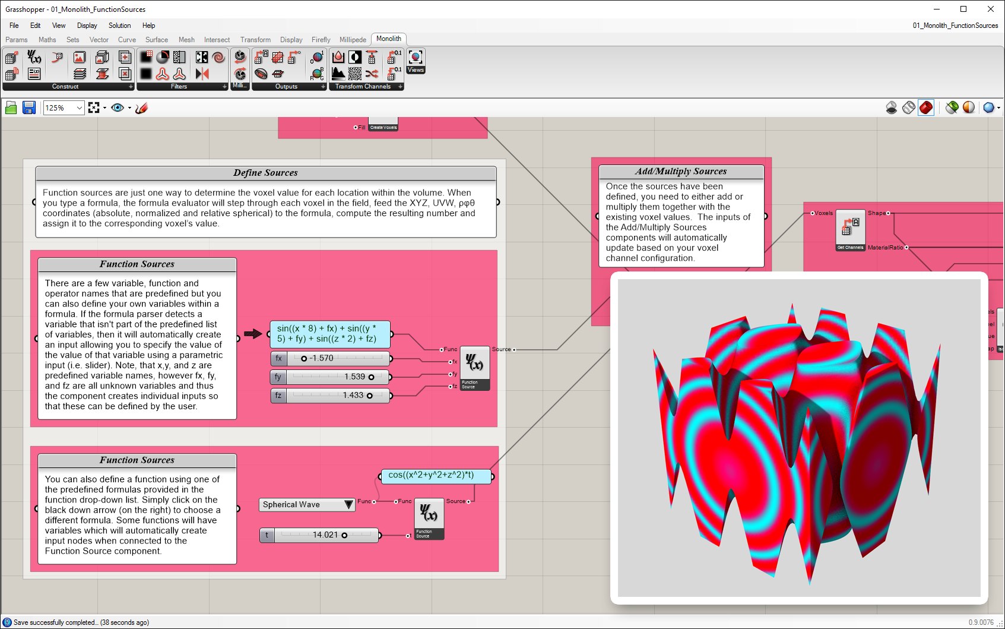Screen dimensions: 1005x629
Task: Click the sin formula panel
Action: (x=330, y=334)
